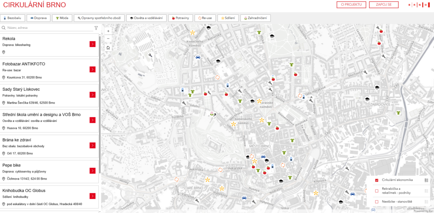Select the Potraviny category filter

(x=180, y=18)
